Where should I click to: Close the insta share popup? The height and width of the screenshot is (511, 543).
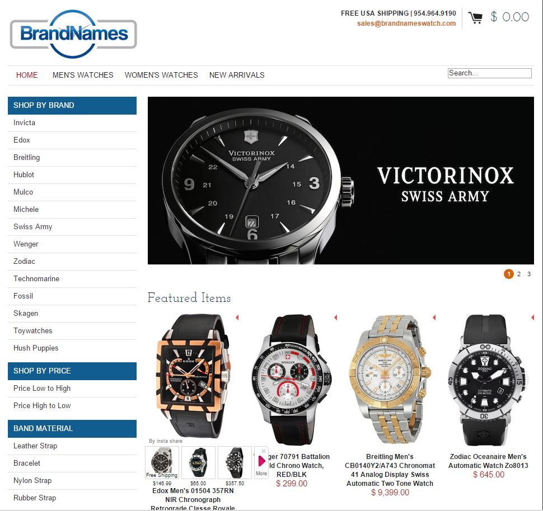tap(264, 451)
